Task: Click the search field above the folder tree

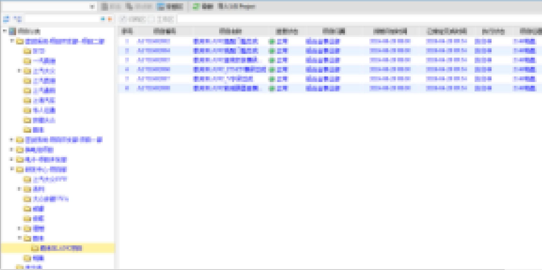Action: [62, 19]
